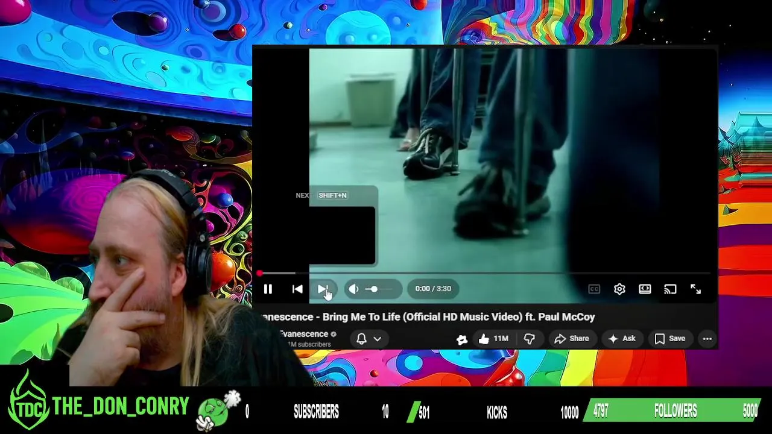Click the THE_DON_CONRY stream name

pyautogui.click(x=121, y=407)
